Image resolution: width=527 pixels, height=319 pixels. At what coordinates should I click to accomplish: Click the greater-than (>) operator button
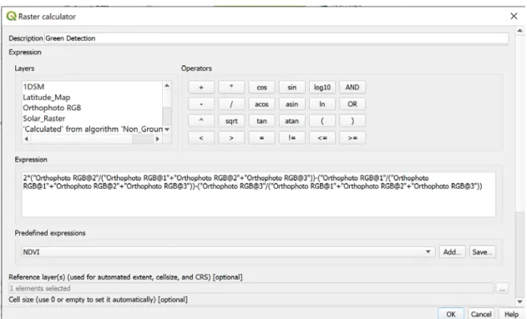click(231, 138)
